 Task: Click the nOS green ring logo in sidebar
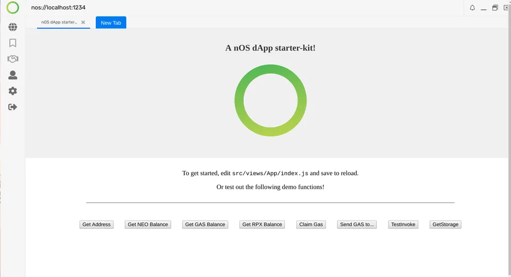pos(13,7)
